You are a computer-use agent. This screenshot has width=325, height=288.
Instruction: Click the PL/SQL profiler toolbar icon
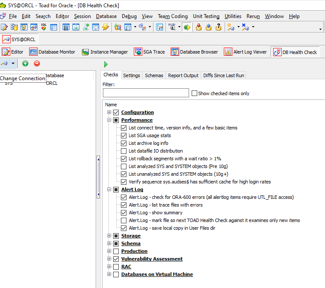coord(172,27)
